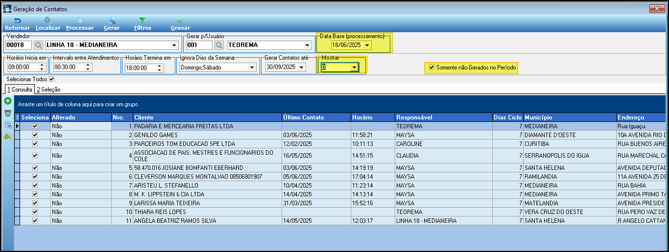Click the SERRANOPOLIS DO IGUA município cell
Image resolution: width=669 pixels, height=252 pixels.
pos(570,156)
